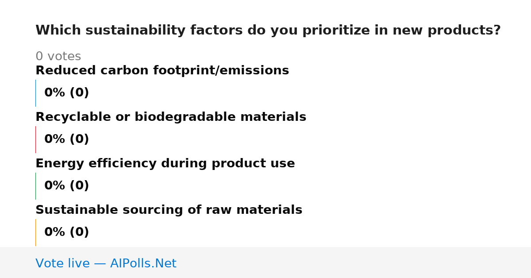Select the Recyclable or biodegradable materials option
Viewport: 531px width, 278px height.
coord(171,117)
